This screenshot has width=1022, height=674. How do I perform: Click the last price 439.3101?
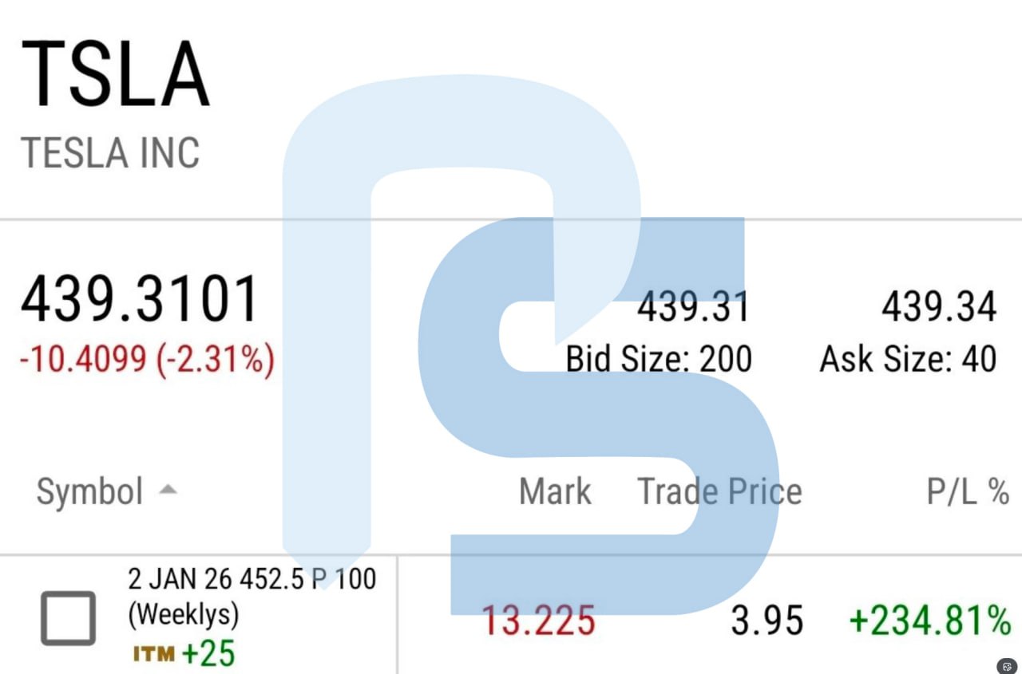click(140, 300)
